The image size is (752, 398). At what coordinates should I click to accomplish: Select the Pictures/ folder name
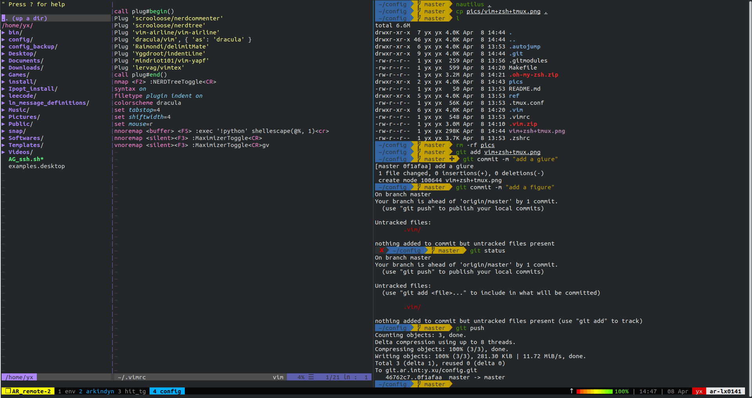[x=24, y=117]
